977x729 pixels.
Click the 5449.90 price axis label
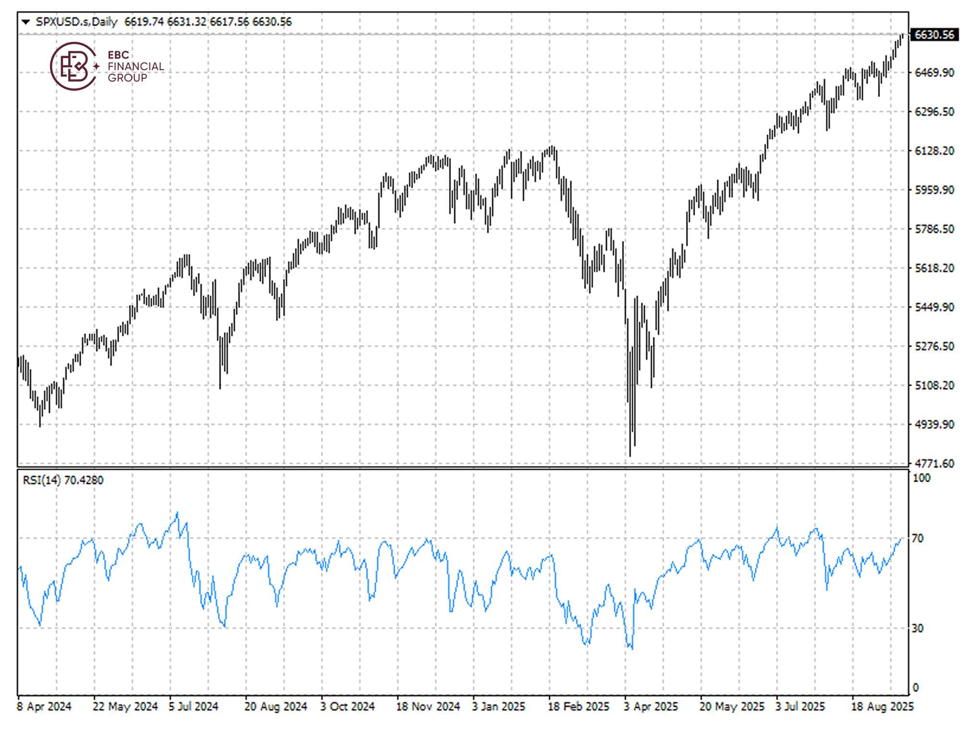(x=934, y=307)
